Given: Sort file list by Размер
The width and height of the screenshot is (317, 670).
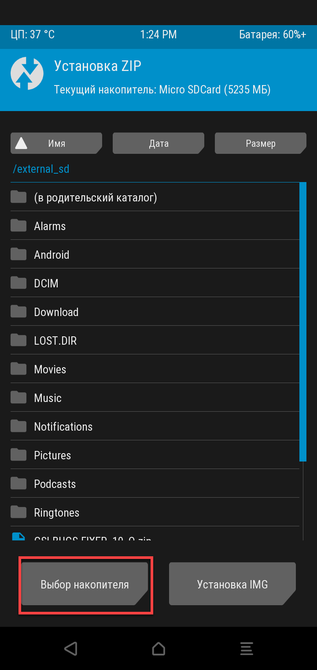Looking at the screenshot, I should (x=261, y=143).
